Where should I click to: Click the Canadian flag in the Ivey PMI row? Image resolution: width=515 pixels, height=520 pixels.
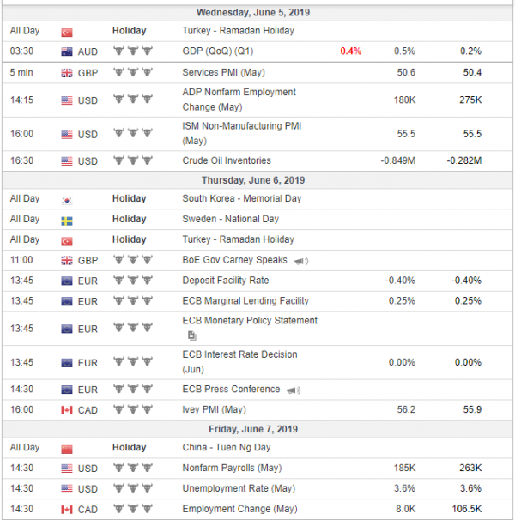tap(67, 410)
